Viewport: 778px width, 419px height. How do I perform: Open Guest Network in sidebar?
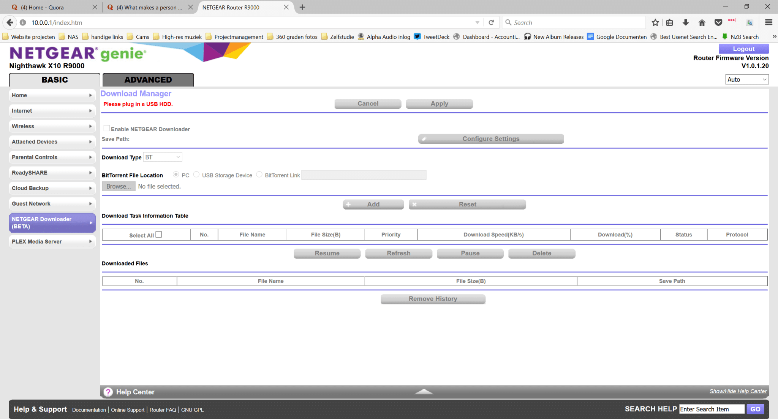click(52, 204)
